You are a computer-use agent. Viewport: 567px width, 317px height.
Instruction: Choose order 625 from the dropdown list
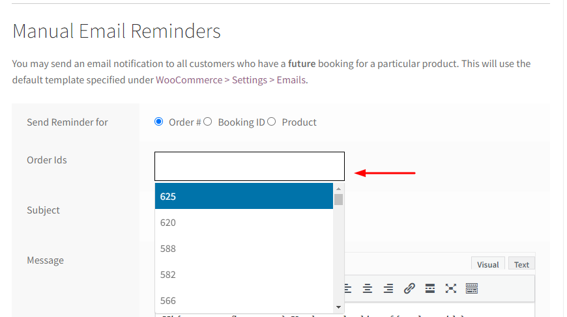pyautogui.click(x=244, y=196)
